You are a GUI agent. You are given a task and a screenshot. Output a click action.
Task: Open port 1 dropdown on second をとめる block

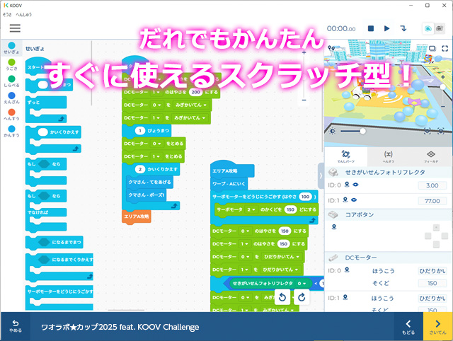156,156
